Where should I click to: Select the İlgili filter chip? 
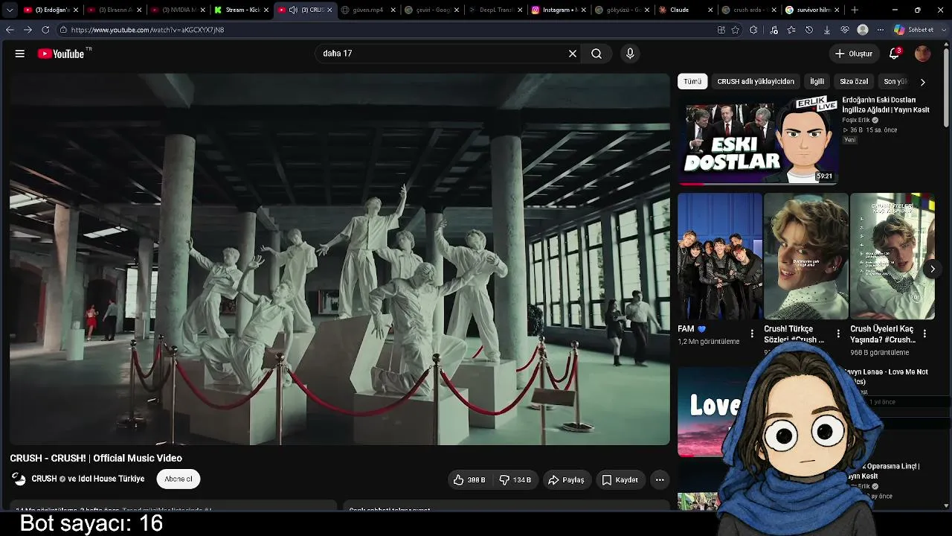coord(817,82)
